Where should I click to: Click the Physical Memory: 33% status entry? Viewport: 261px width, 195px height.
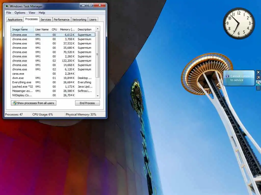(81, 115)
